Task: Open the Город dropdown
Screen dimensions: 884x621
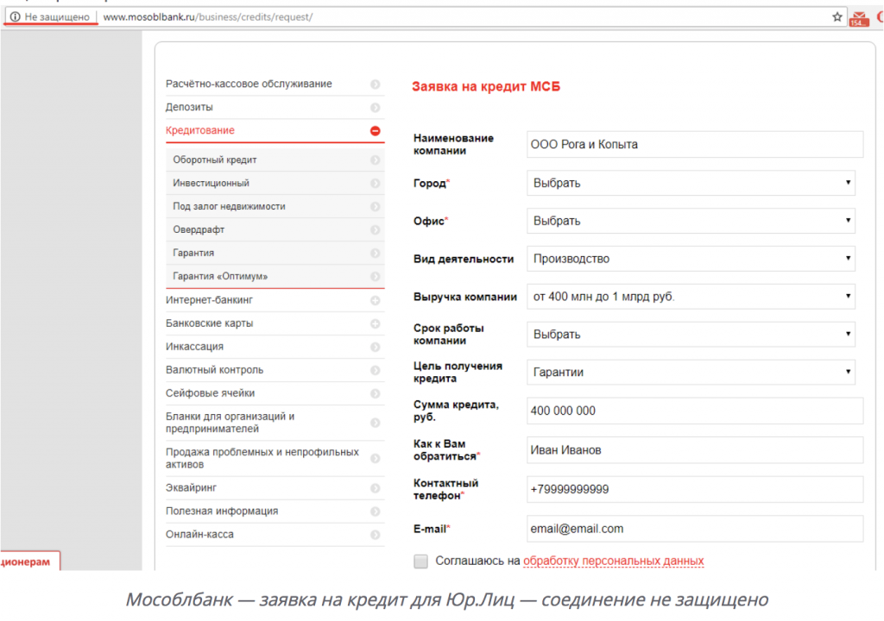Action: pyautogui.click(x=691, y=183)
